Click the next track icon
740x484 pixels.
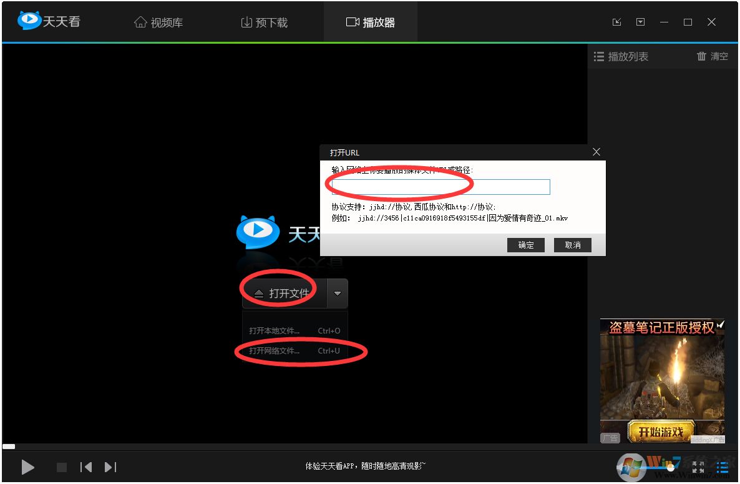pyautogui.click(x=110, y=467)
